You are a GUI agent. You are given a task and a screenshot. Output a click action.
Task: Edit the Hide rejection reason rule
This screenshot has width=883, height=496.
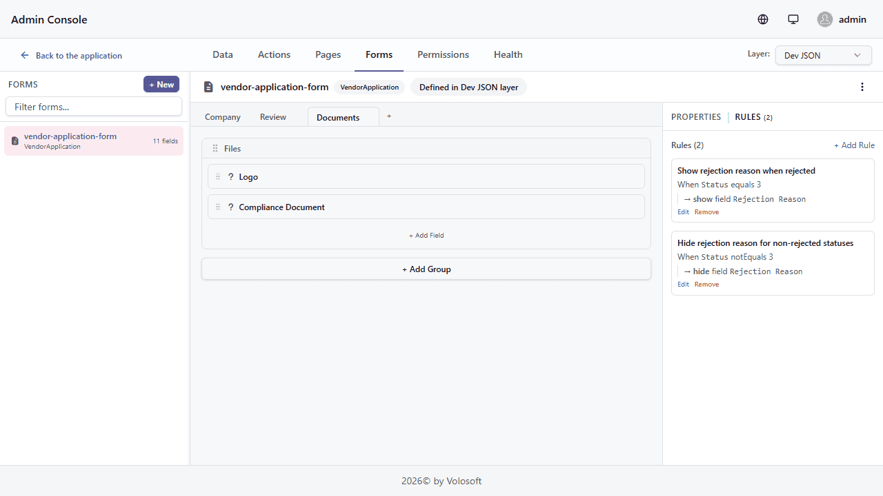pos(683,285)
